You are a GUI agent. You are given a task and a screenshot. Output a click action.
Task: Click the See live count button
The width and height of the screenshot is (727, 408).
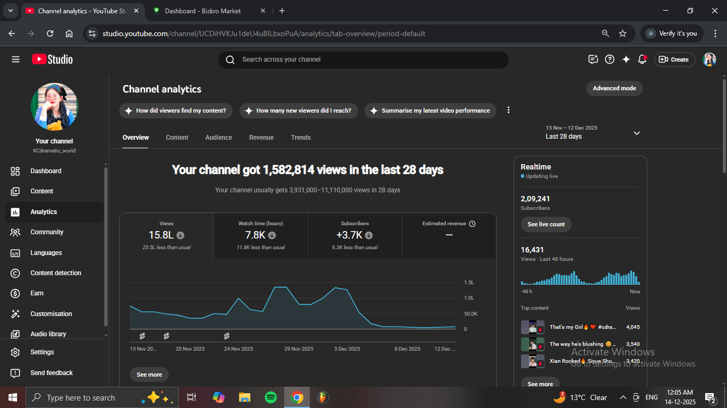click(x=546, y=224)
